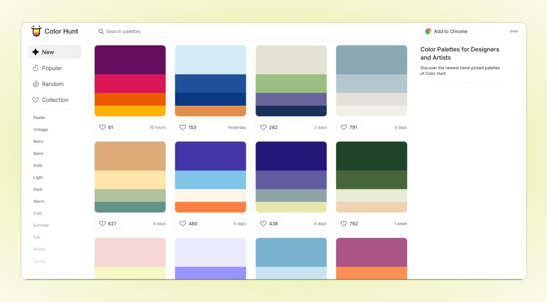This screenshot has height=302, width=547.
Task: Open the mauve and orange palette
Action: (x=372, y=258)
